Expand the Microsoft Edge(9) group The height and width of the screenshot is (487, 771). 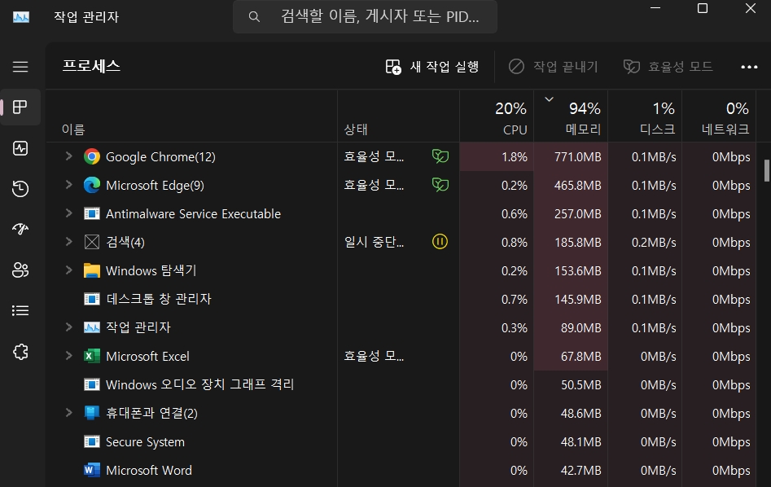(x=69, y=185)
